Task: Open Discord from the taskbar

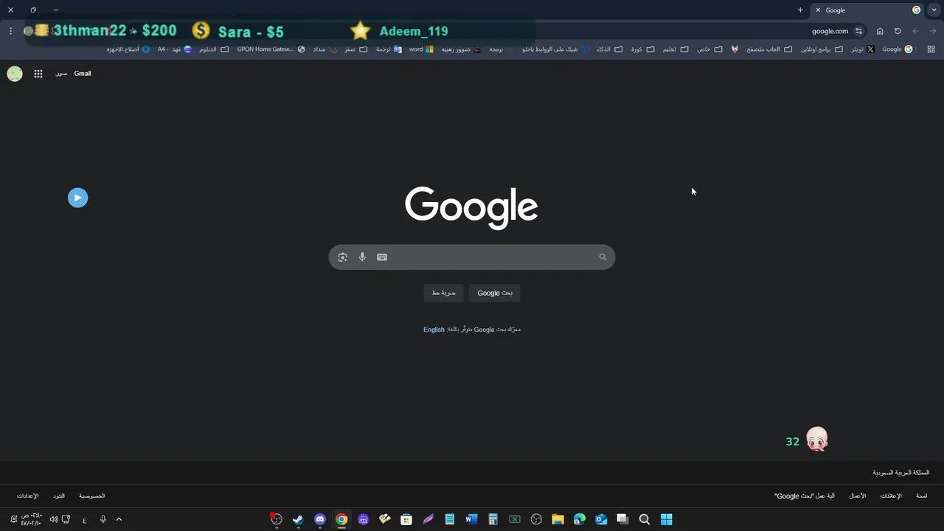Action: (x=319, y=519)
